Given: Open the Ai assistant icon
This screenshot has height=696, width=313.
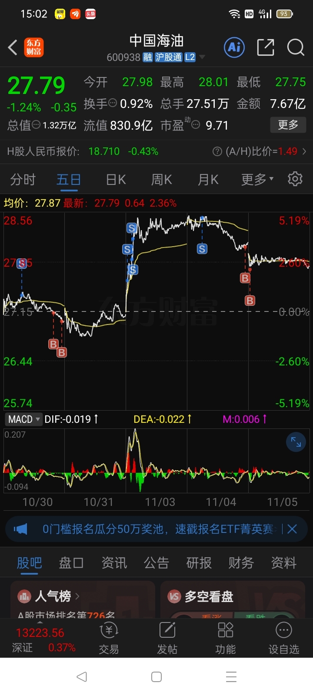Looking at the screenshot, I should 234,47.
